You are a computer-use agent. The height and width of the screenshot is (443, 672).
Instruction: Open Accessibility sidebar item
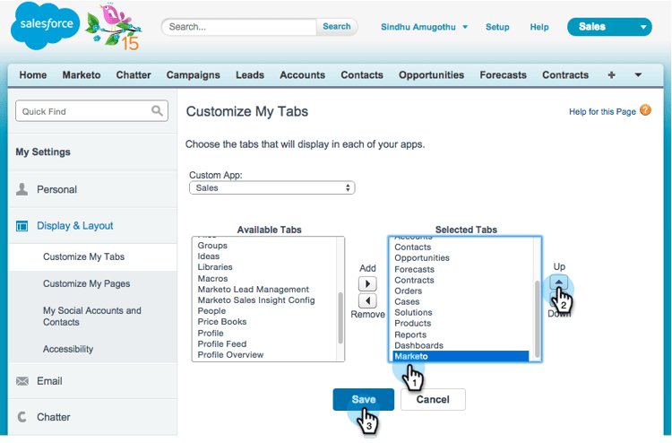point(68,349)
